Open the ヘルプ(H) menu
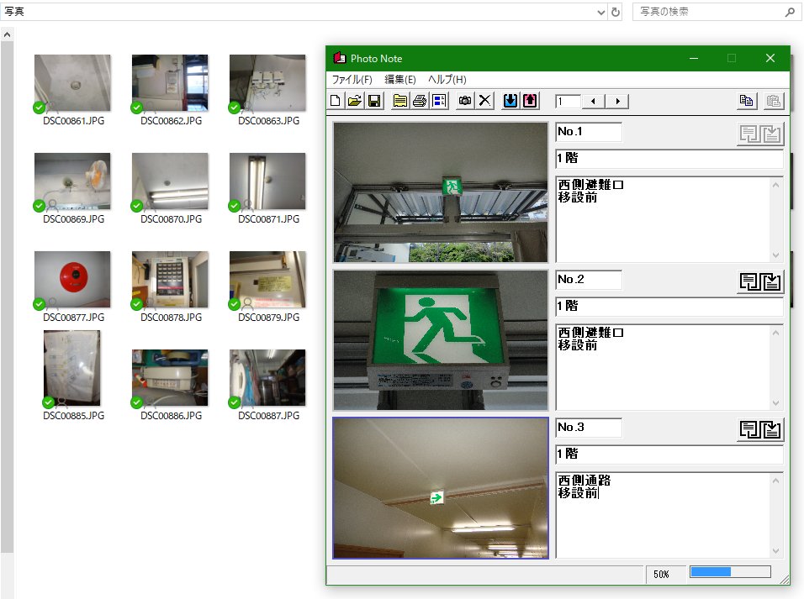 coord(447,80)
